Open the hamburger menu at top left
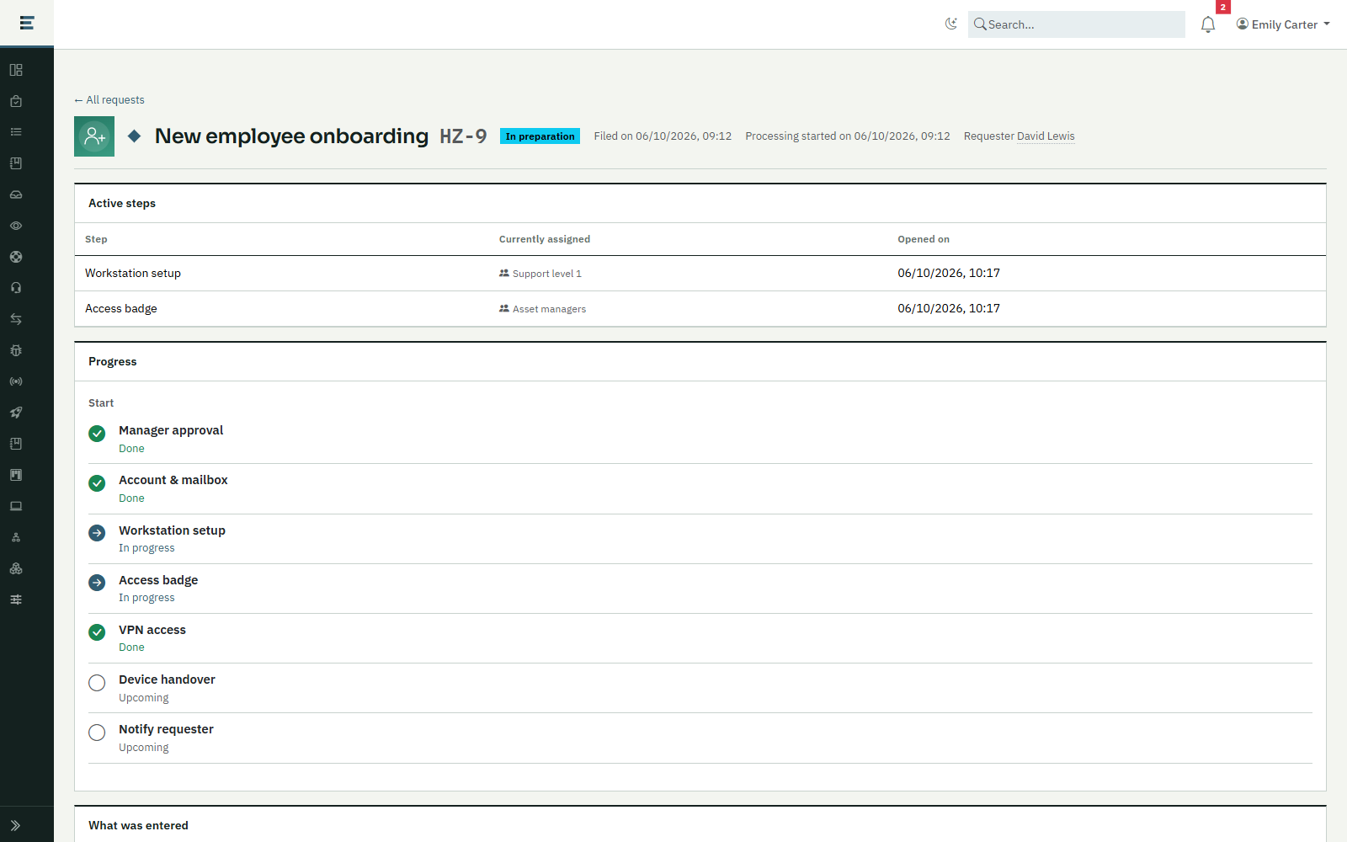The width and height of the screenshot is (1347, 842). (x=27, y=23)
